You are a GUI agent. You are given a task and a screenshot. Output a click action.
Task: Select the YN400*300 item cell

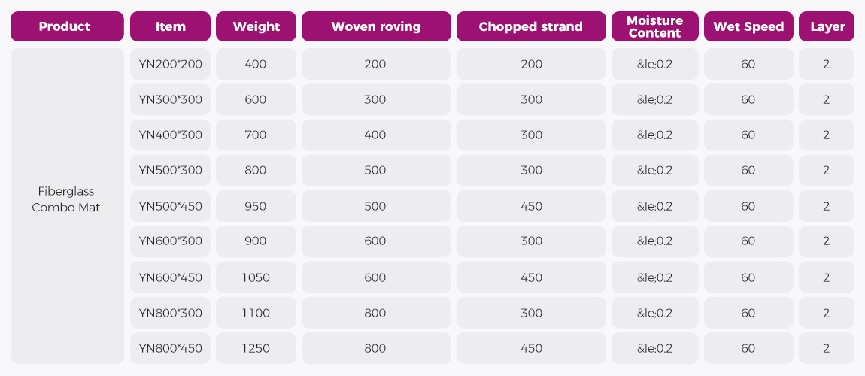point(171,135)
